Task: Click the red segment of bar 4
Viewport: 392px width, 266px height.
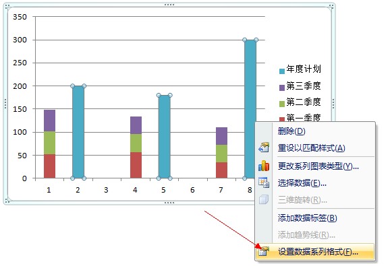Action: pos(136,165)
